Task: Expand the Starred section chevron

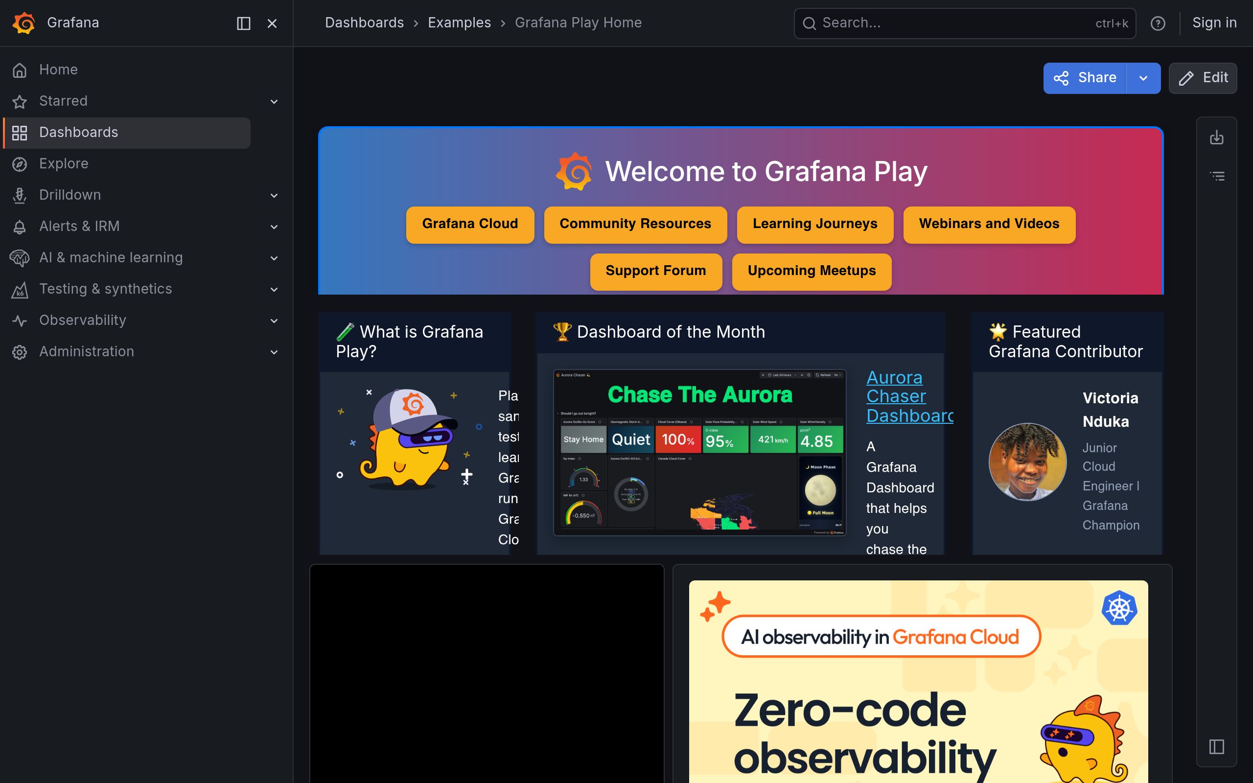Action: (274, 101)
